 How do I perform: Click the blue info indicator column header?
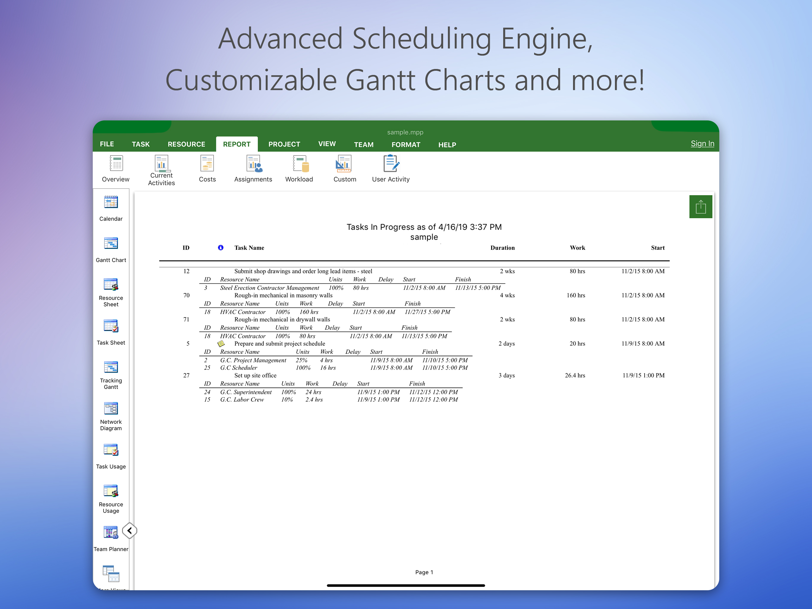click(x=221, y=248)
